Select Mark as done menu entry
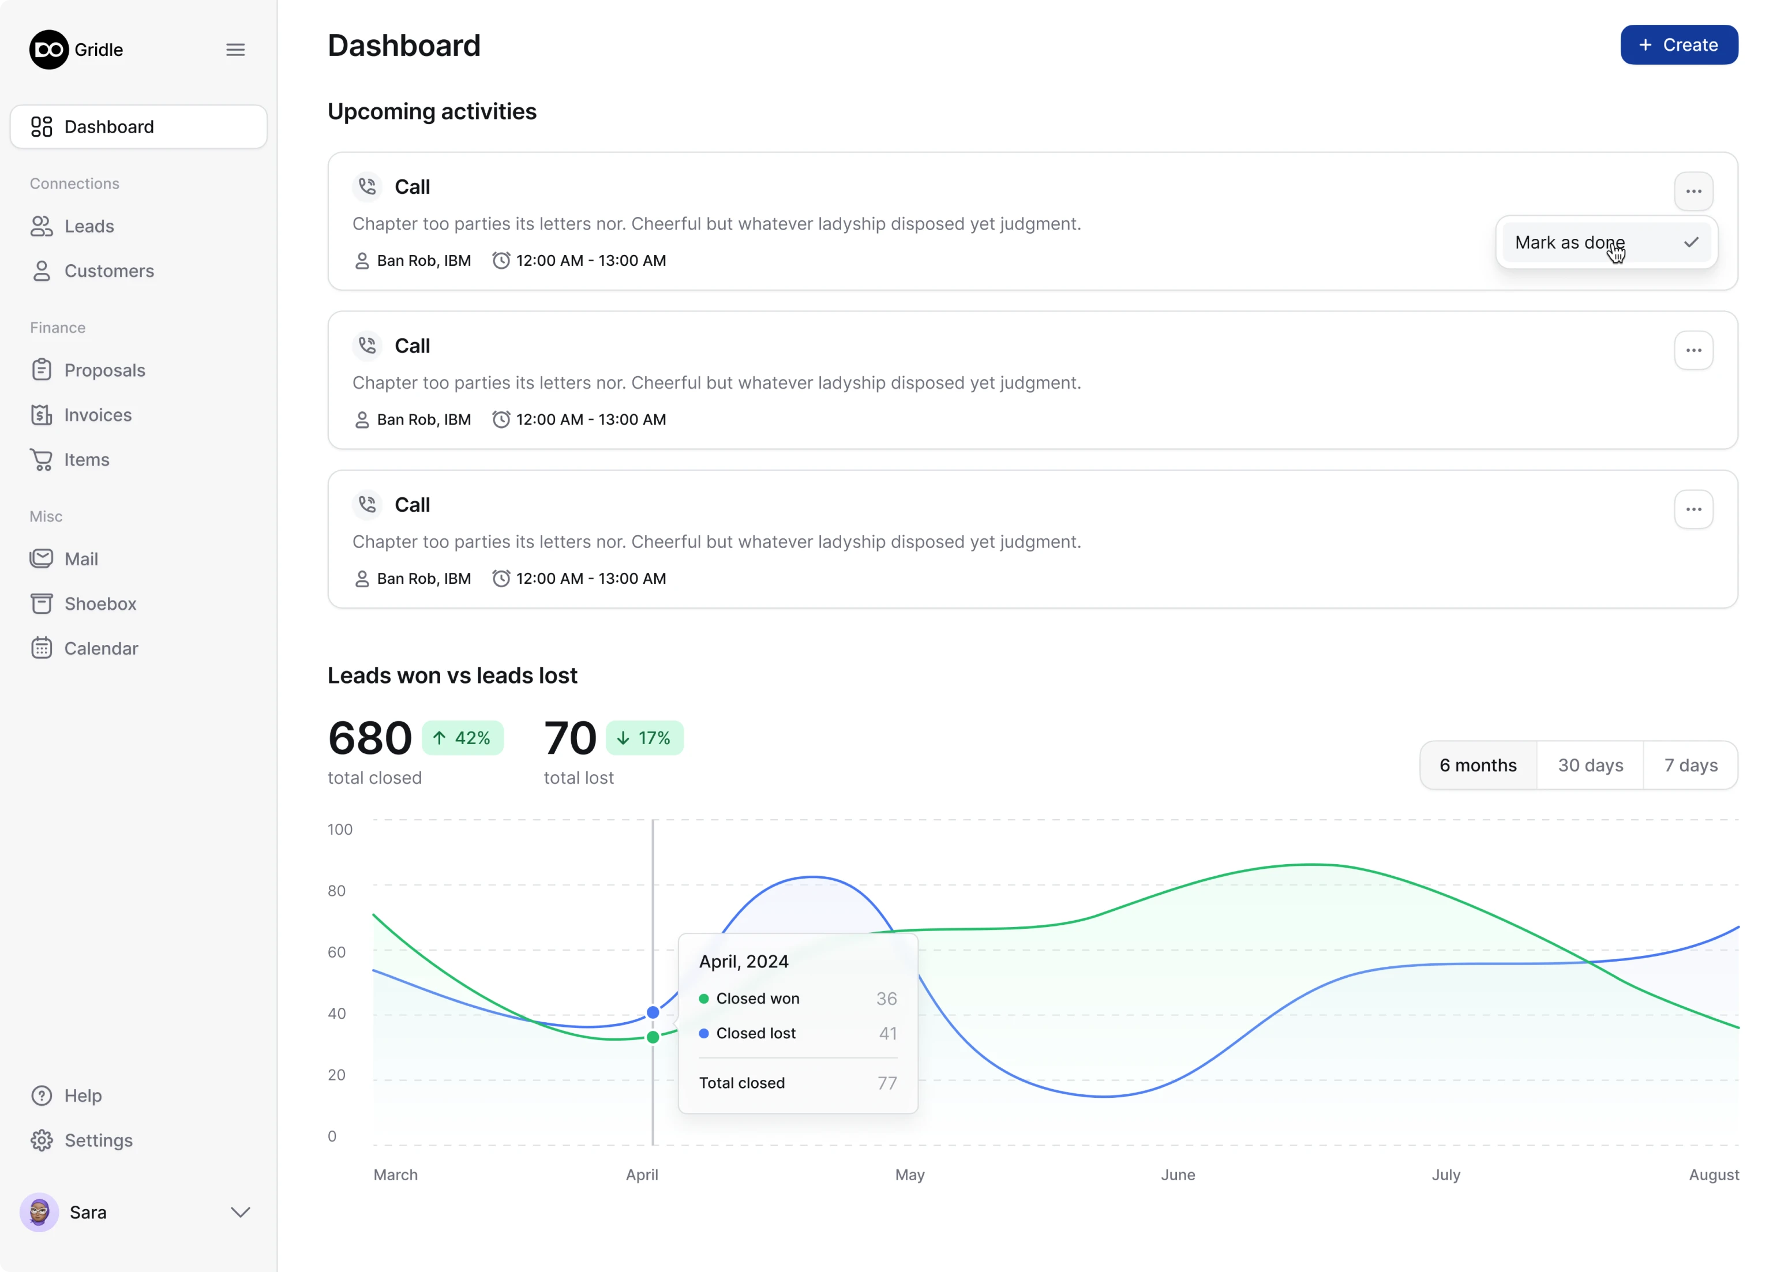Image resolution: width=1788 pixels, height=1272 pixels. (1606, 242)
